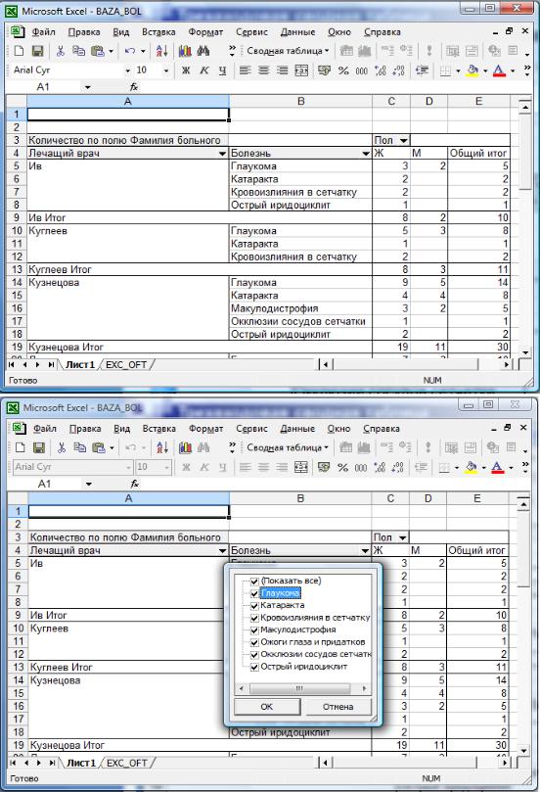Apply underline (Ч) in the upper Excel window
Image resolution: width=540 pixels, height=792 pixels.
222,70
